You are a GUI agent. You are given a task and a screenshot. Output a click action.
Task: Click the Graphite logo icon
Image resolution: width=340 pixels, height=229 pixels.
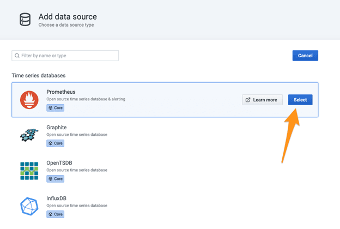[29, 135]
